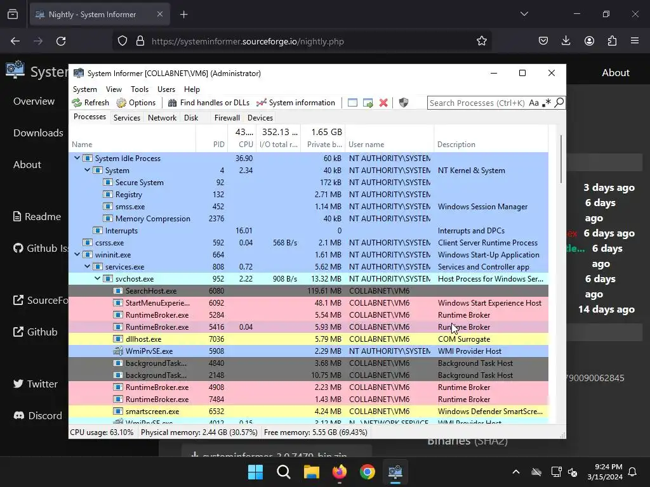Open the Windows Start button
This screenshot has height=487, width=650.
(255, 472)
